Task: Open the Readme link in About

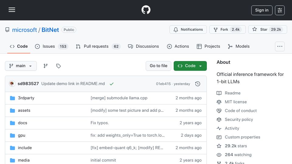Action: (232, 93)
